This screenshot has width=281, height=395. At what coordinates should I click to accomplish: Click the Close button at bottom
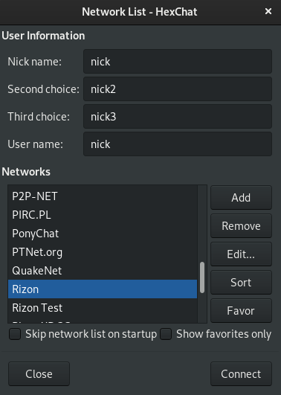[39, 374]
